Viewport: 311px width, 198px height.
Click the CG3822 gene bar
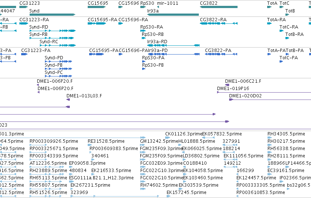[x=219, y=7]
